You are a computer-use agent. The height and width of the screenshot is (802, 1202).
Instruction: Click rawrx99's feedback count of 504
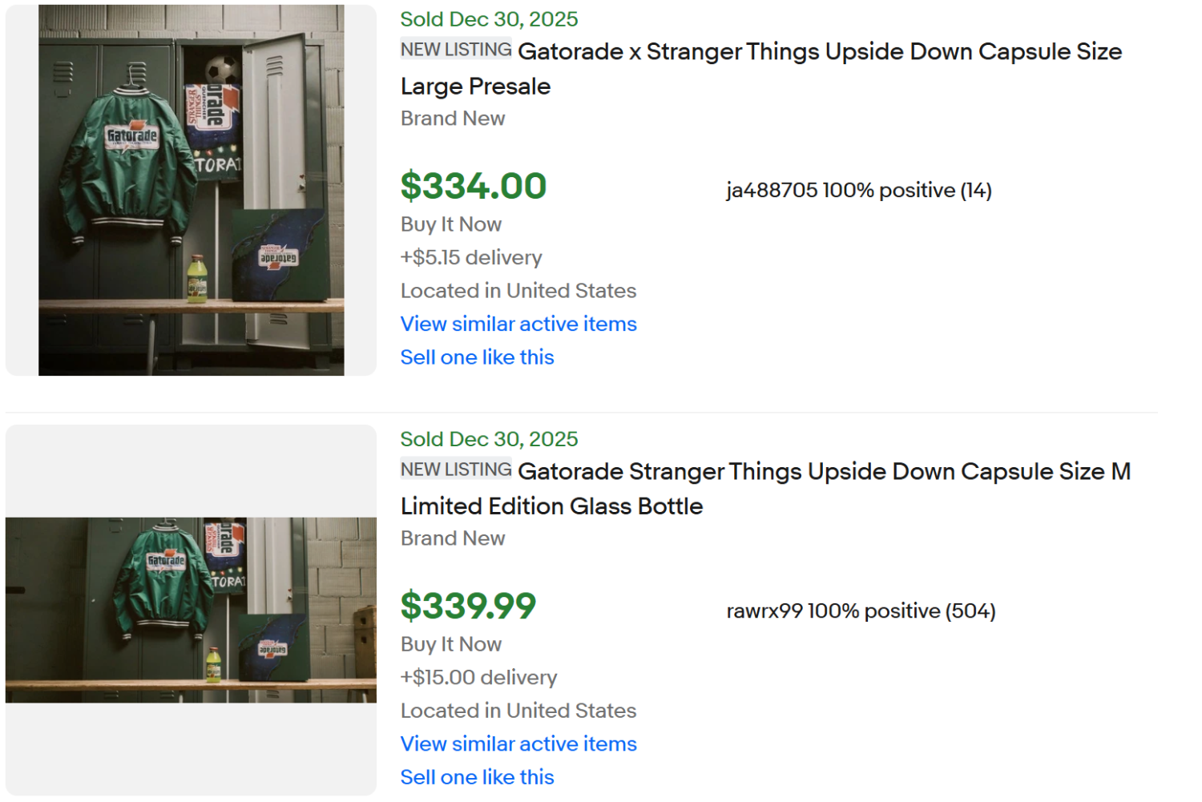pyautogui.click(x=974, y=611)
